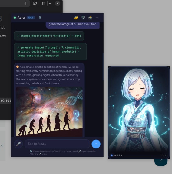The height and width of the screenshot is (174, 172).
Task: Minimize the Aura chat window
Action: click(97, 18)
